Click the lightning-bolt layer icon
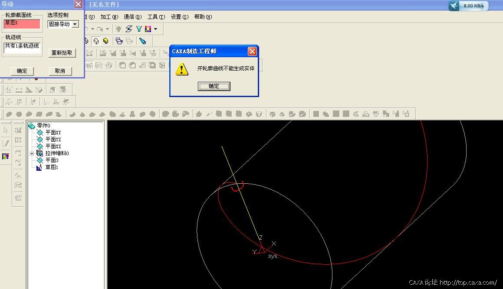The height and width of the screenshot is (289, 503). point(129,29)
